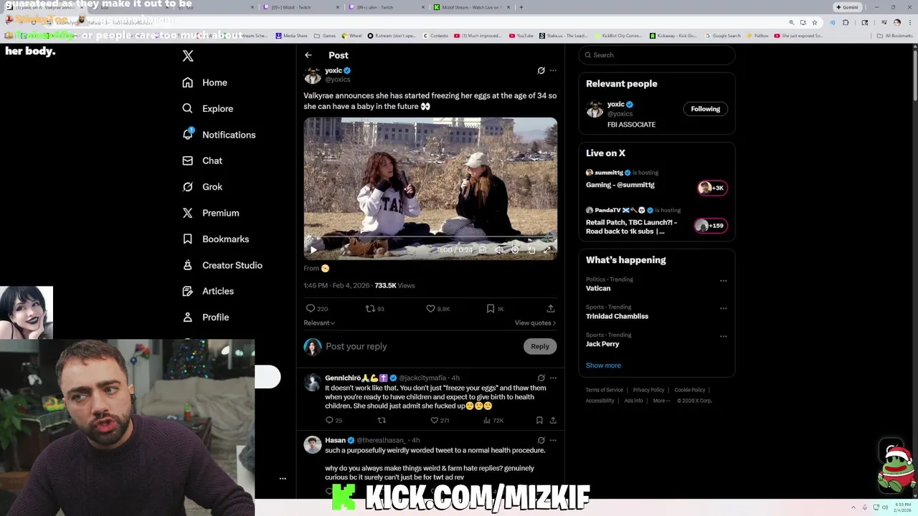Click the back arrow beside Post
The height and width of the screenshot is (516, 918).
click(x=308, y=55)
